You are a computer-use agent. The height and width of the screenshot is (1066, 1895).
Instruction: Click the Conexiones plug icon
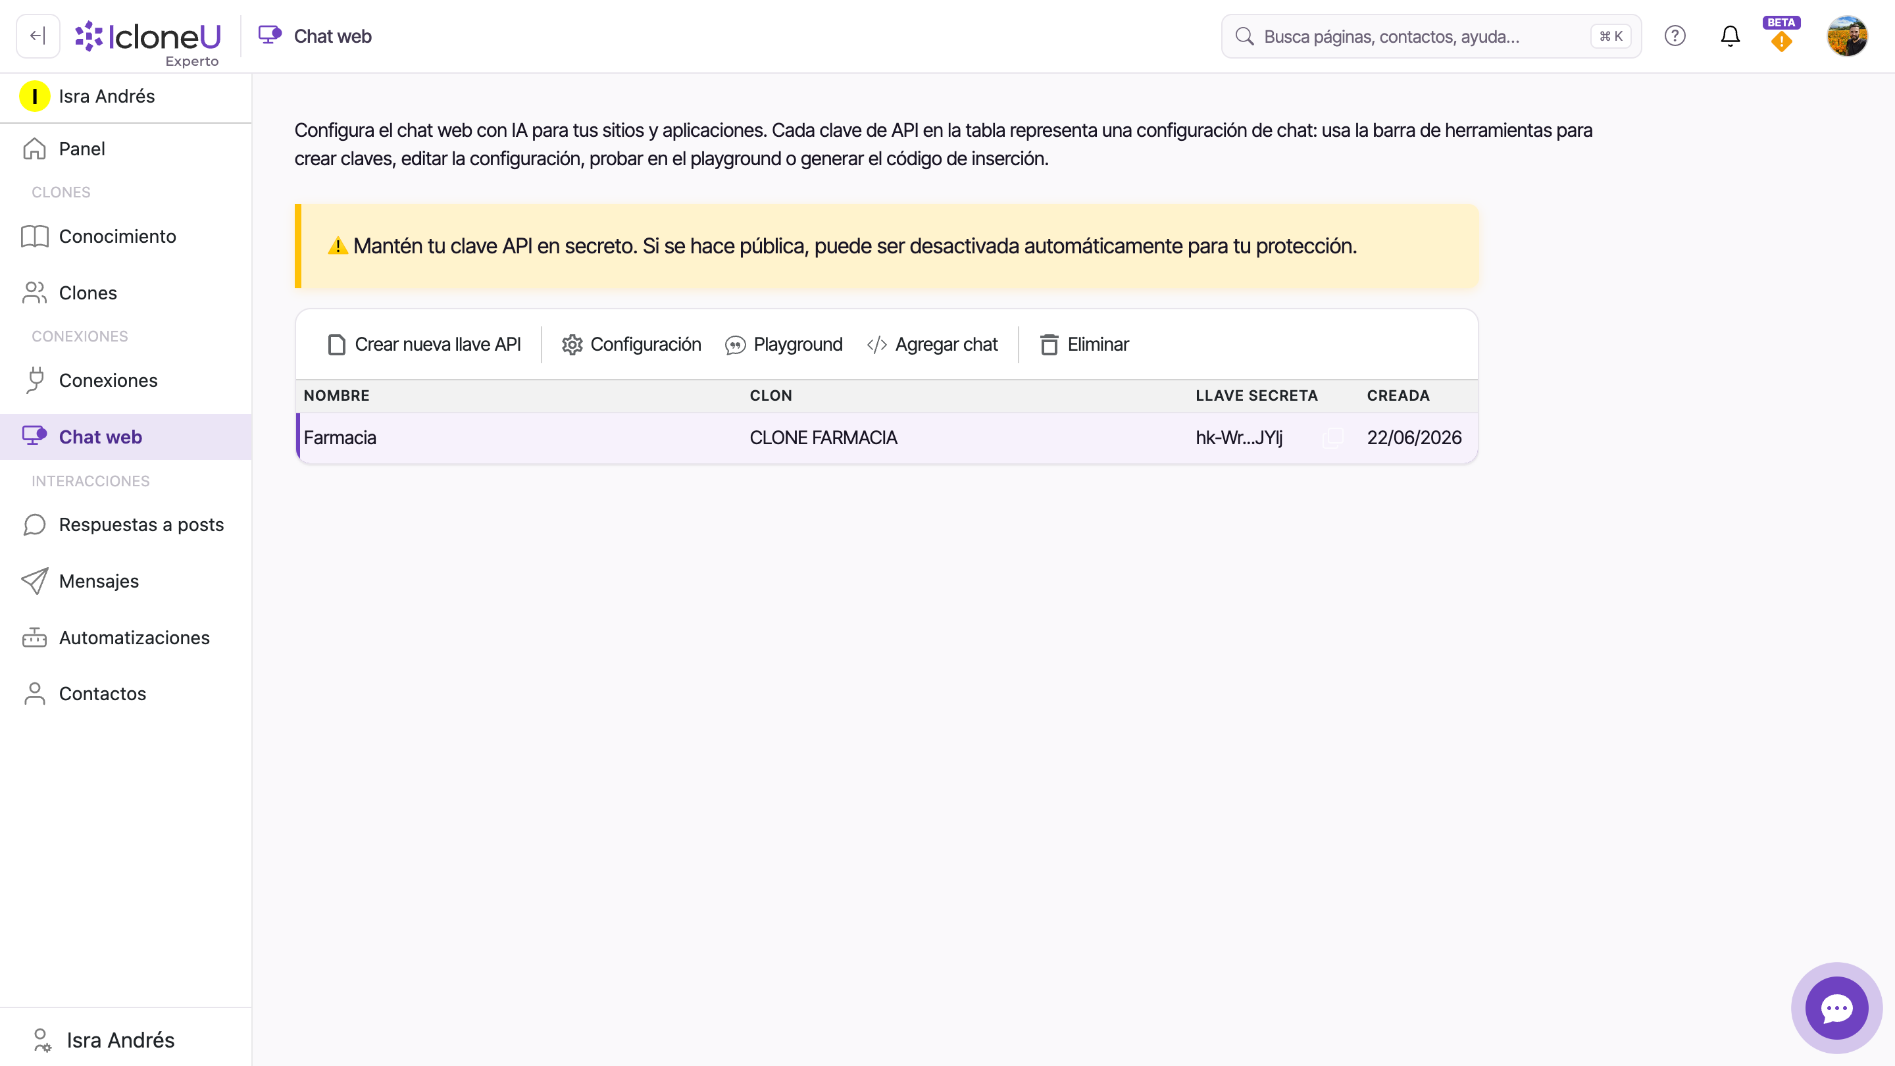[35, 380]
